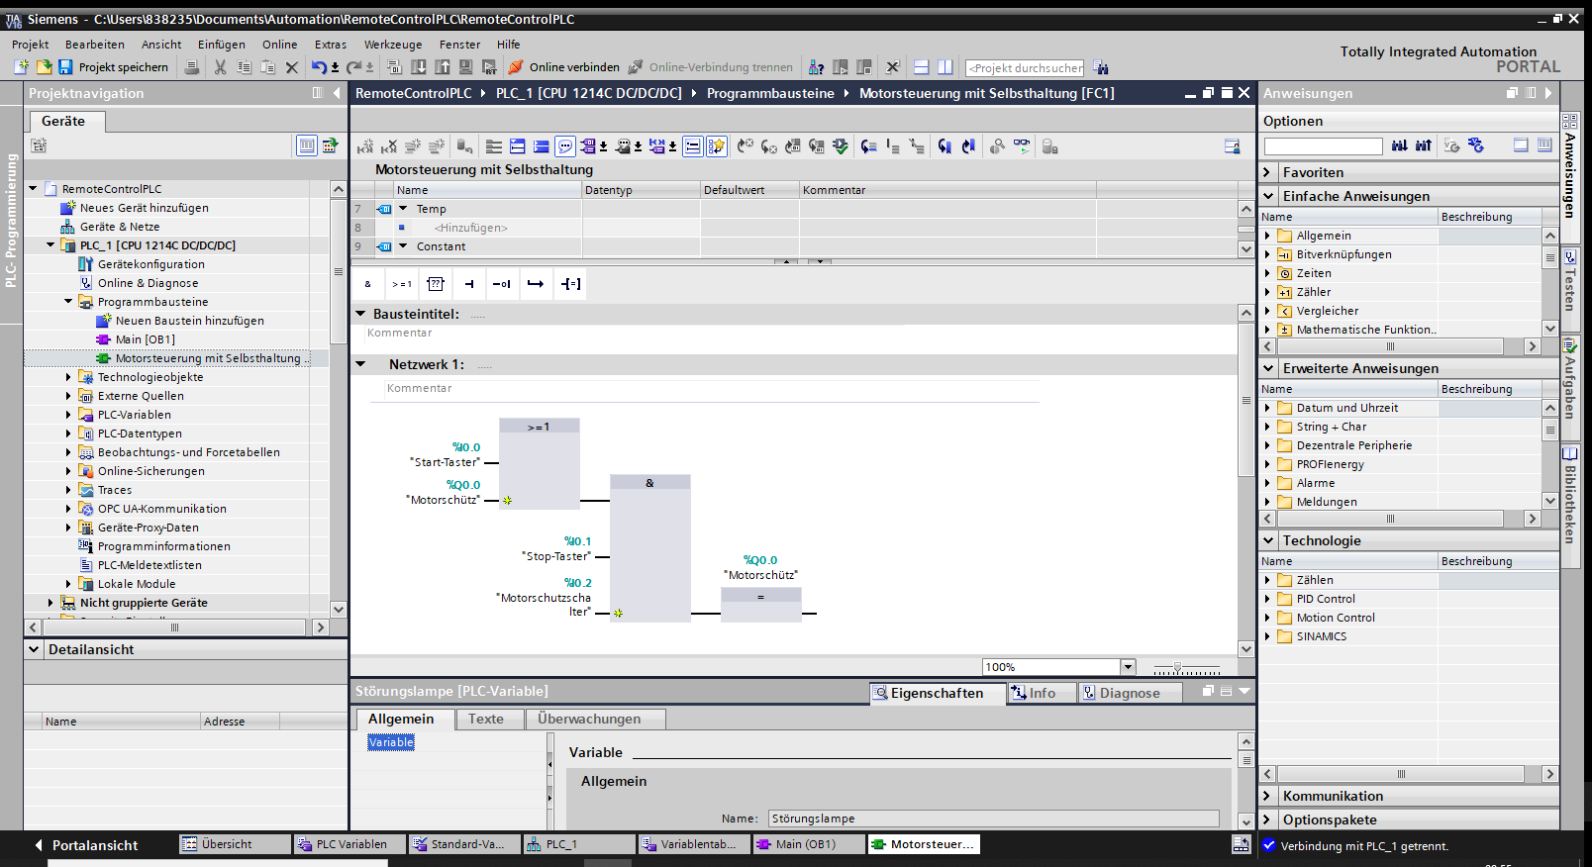Switch to the Überwachungen tab
The height and width of the screenshot is (867, 1592).
point(589,720)
